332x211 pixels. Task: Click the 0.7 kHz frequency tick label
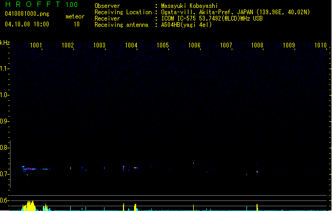[x=4, y=174]
